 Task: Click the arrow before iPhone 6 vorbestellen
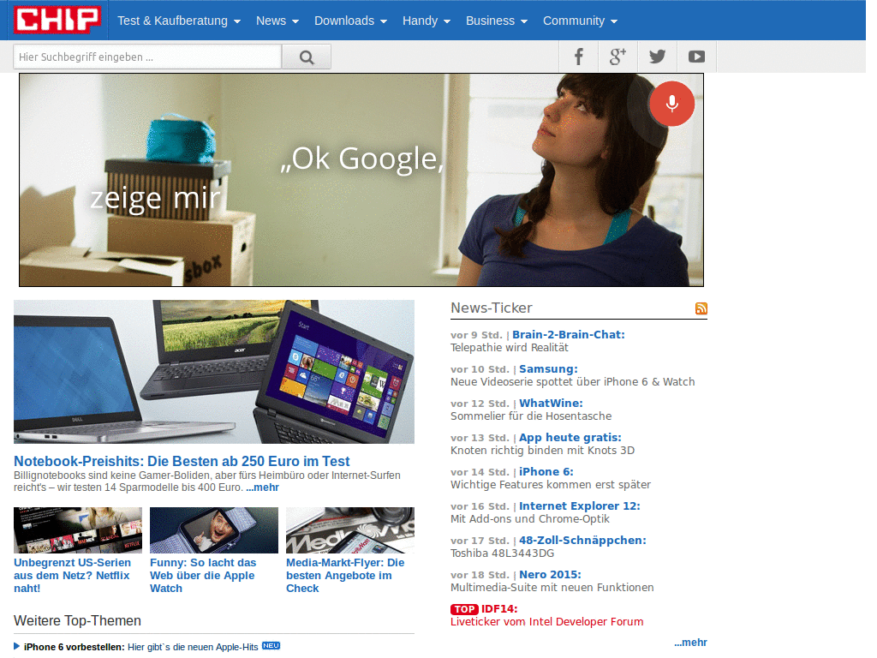point(17,646)
